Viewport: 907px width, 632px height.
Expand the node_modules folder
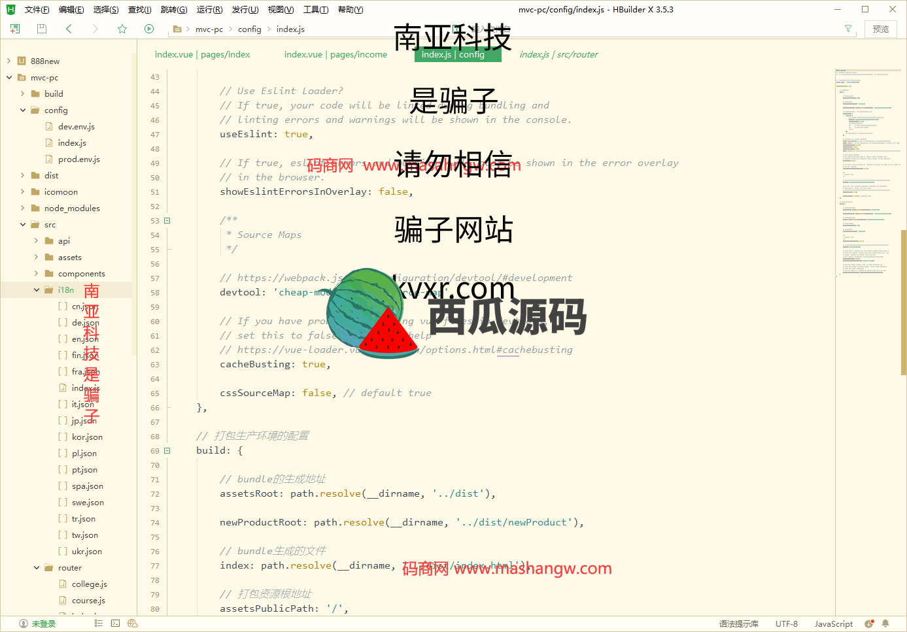(x=23, y=208)
